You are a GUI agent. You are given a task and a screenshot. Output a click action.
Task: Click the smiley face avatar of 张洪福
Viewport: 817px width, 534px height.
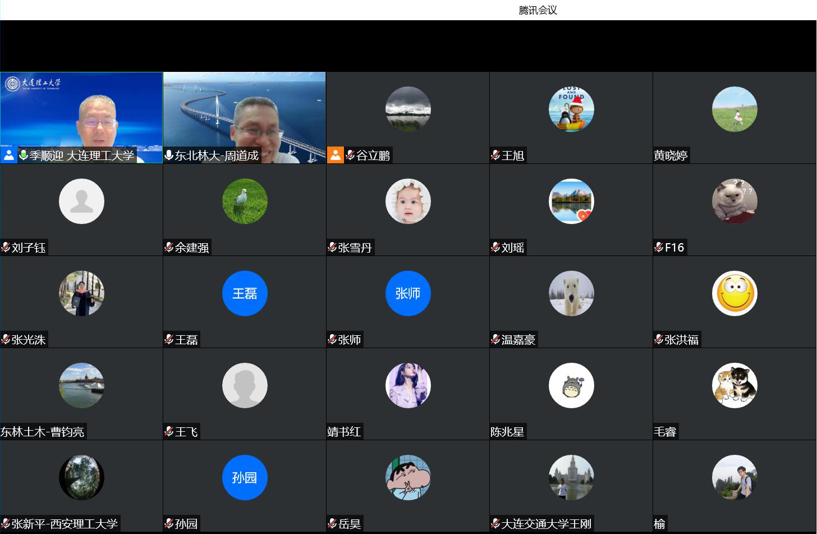[x=735, y=293]
